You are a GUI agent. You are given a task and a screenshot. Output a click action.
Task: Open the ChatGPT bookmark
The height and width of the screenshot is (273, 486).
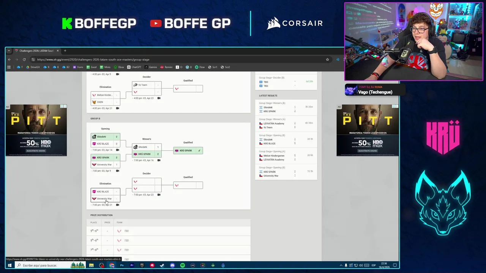pyautogui.click(x=134, y=67)
